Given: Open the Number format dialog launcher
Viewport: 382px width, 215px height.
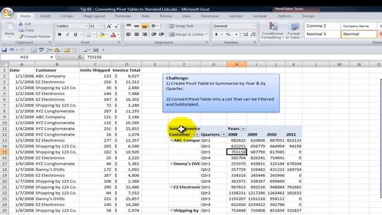Looking at the screenshot, I should [255, 42].
